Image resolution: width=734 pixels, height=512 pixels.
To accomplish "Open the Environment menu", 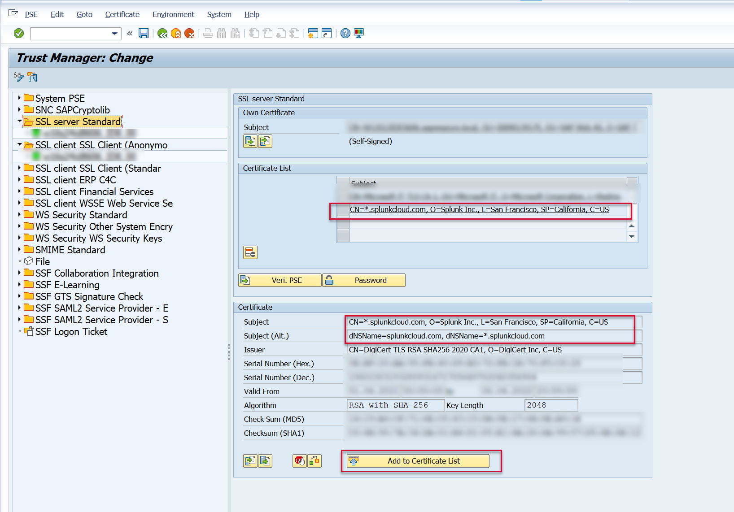I will coord(173,14).
